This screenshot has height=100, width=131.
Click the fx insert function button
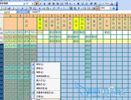point(29,12)
